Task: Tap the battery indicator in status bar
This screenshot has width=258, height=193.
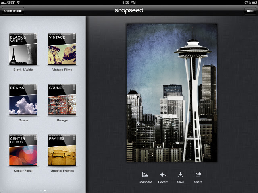Action: [x=254, y=2]
